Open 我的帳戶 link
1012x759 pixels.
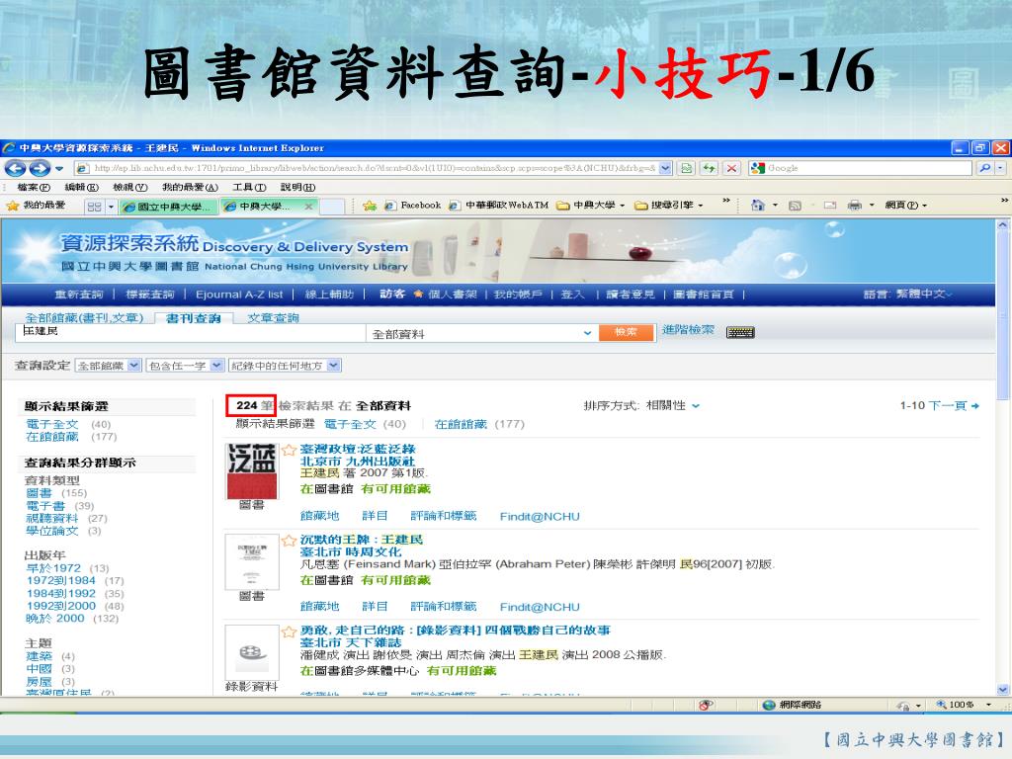click(x=518, y=295)
